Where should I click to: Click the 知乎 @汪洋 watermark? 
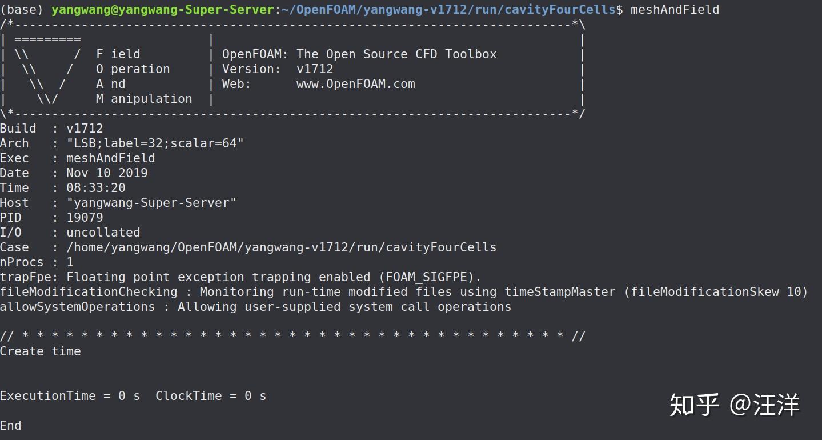click(x=734, y=405)
